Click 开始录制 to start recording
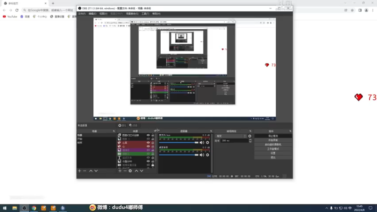Viewport: 377px width, 212px height. pyautogui.click(x=273, y=140)
